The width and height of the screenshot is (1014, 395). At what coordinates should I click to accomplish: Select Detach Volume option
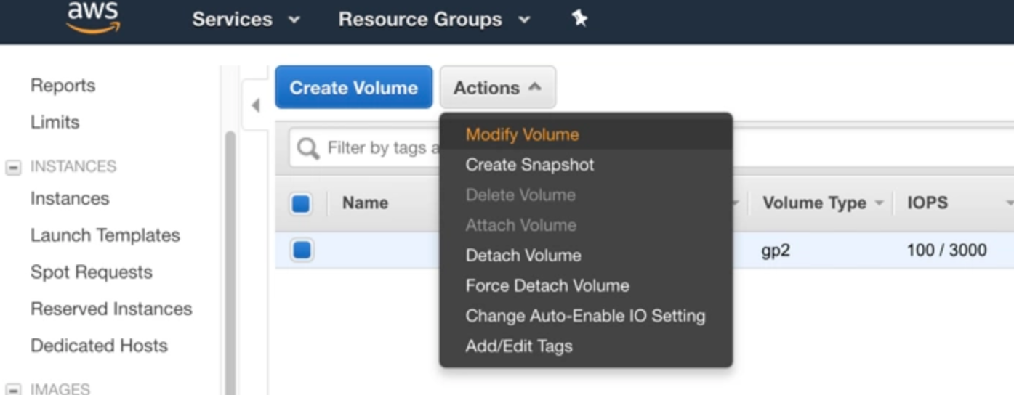[523, 256]
